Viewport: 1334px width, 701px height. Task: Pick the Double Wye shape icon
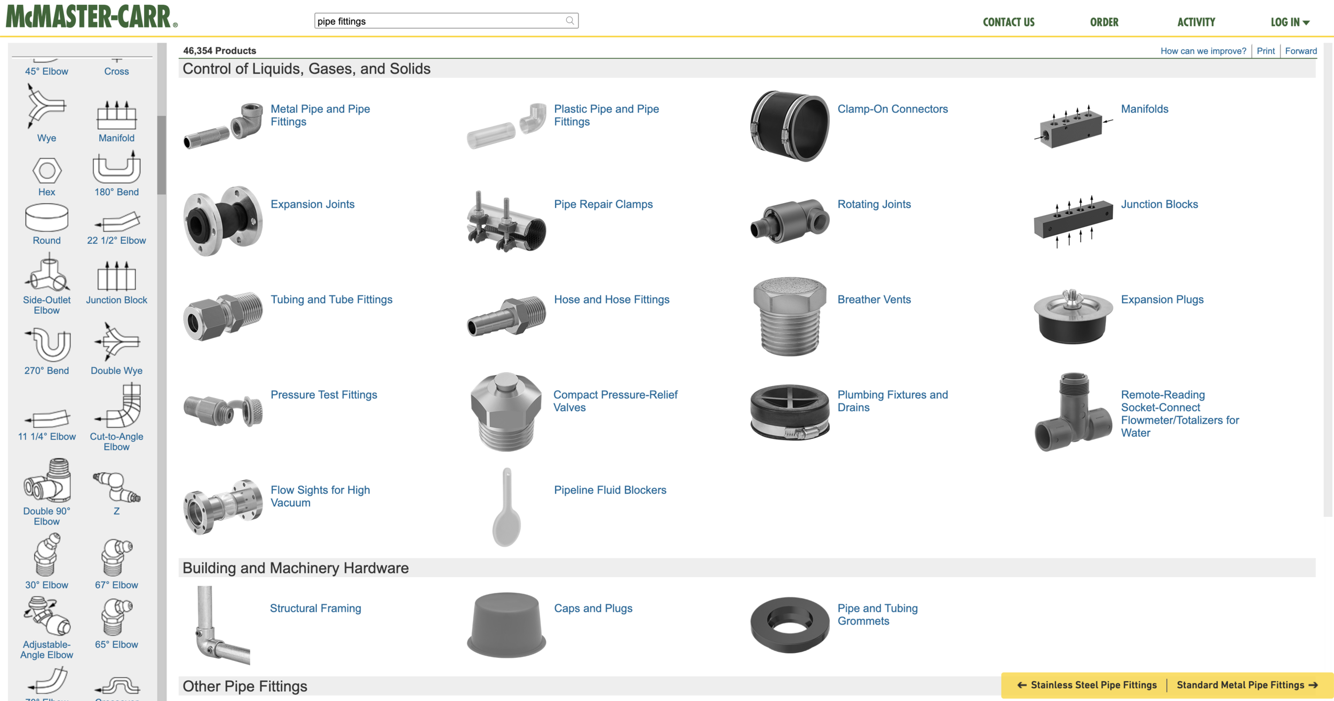pyautogui.click(x=116, y=342)
